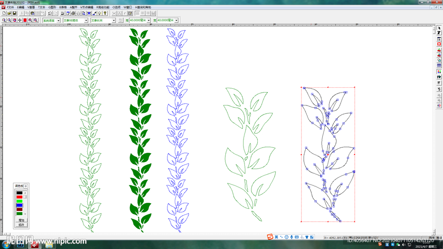Select the text tool in right toolbar
The image size is (443, 249).
439,33
